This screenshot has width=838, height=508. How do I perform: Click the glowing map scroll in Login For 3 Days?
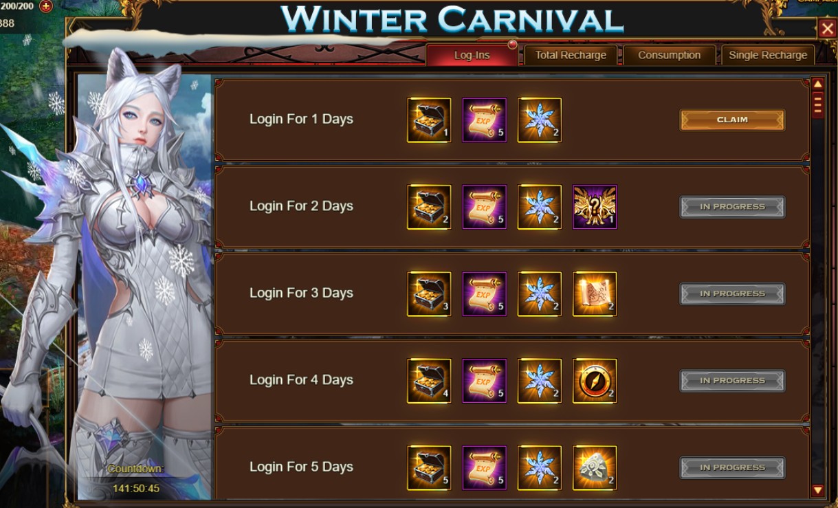595,294
